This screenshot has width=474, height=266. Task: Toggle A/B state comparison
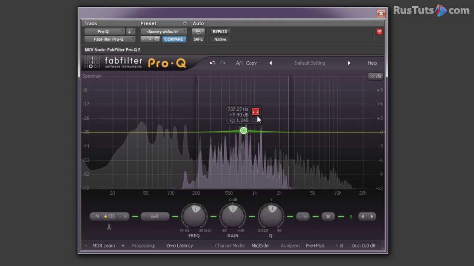coord(239,63)
